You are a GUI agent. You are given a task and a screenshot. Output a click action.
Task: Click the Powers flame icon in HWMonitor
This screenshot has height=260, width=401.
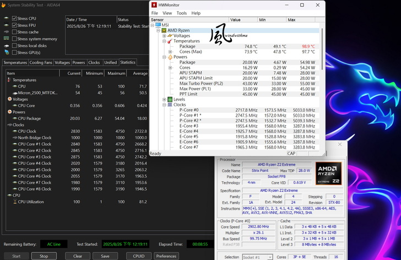pyautogui.click(x=170, y=57)
